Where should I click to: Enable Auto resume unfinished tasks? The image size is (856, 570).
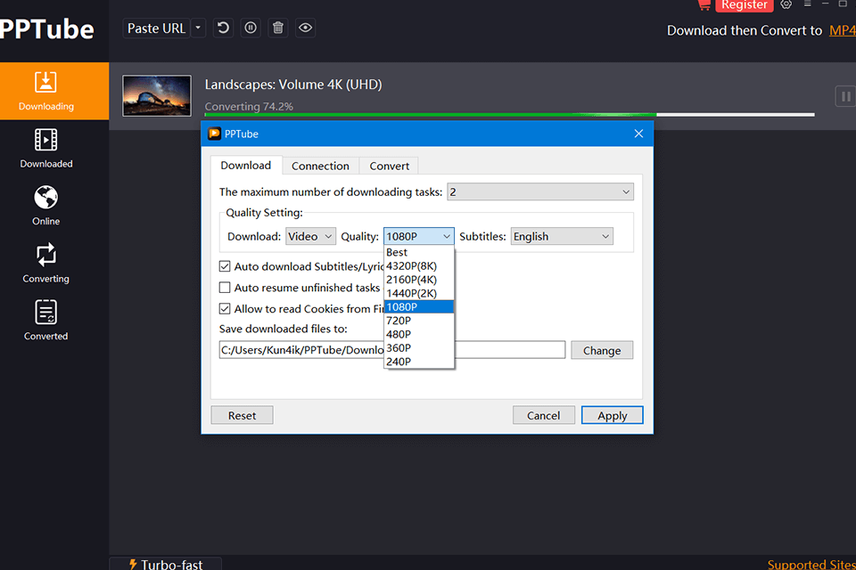pyautogui.click(x=225, y=288)
